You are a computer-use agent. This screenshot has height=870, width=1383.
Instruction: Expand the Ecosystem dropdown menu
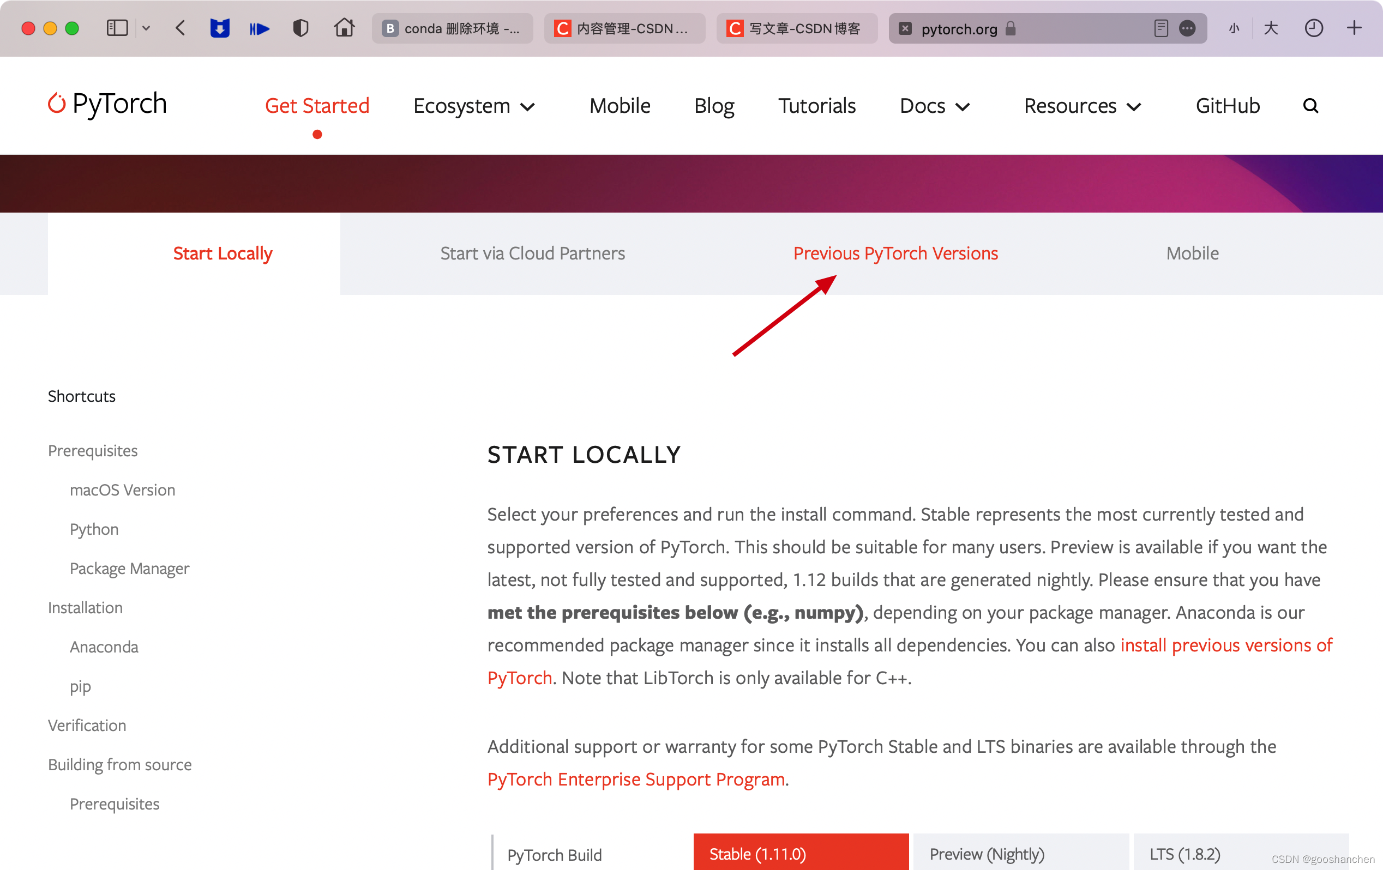coord(474,106)
